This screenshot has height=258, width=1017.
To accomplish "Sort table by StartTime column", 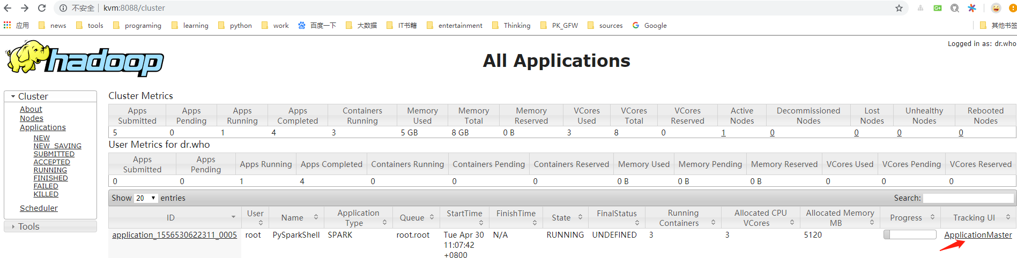I will [x=464, y=217].
